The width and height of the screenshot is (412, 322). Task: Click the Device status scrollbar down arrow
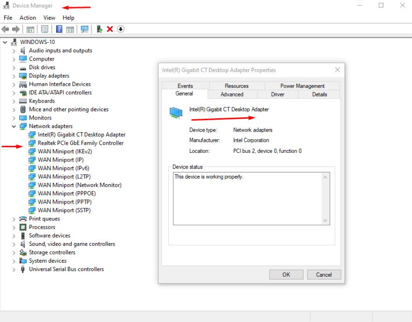[x=325, y=220]
